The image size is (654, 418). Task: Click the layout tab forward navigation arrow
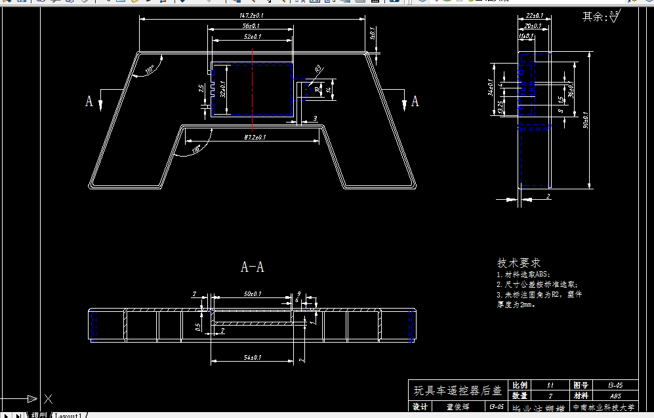18,413
